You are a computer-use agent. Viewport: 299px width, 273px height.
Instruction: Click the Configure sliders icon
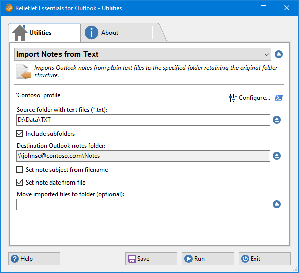coord(233,98)
